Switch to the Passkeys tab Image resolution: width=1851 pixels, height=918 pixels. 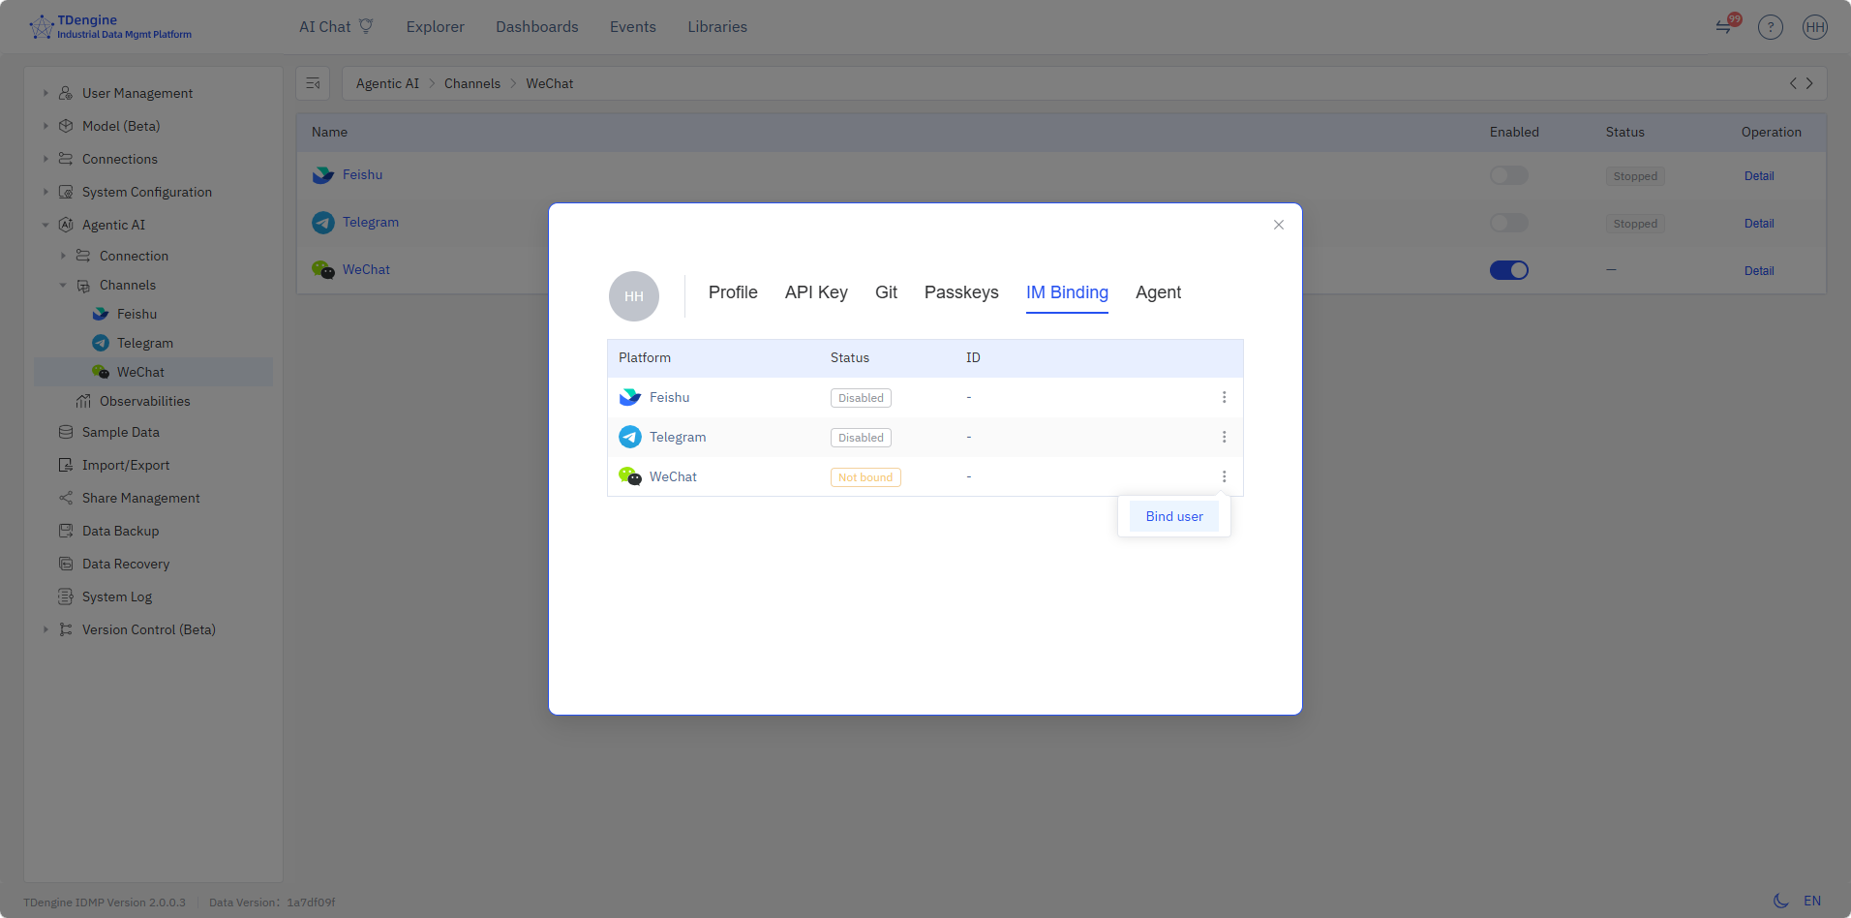961,292
